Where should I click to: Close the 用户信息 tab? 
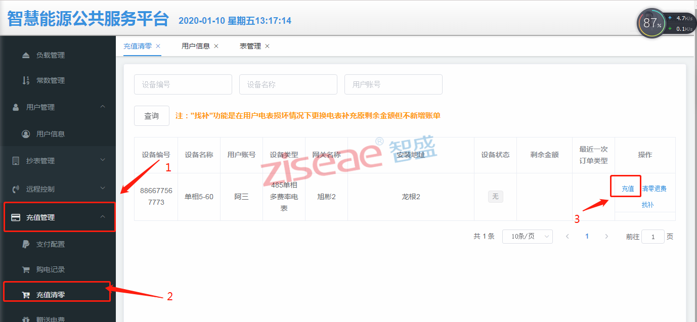(x=216, y=46)
